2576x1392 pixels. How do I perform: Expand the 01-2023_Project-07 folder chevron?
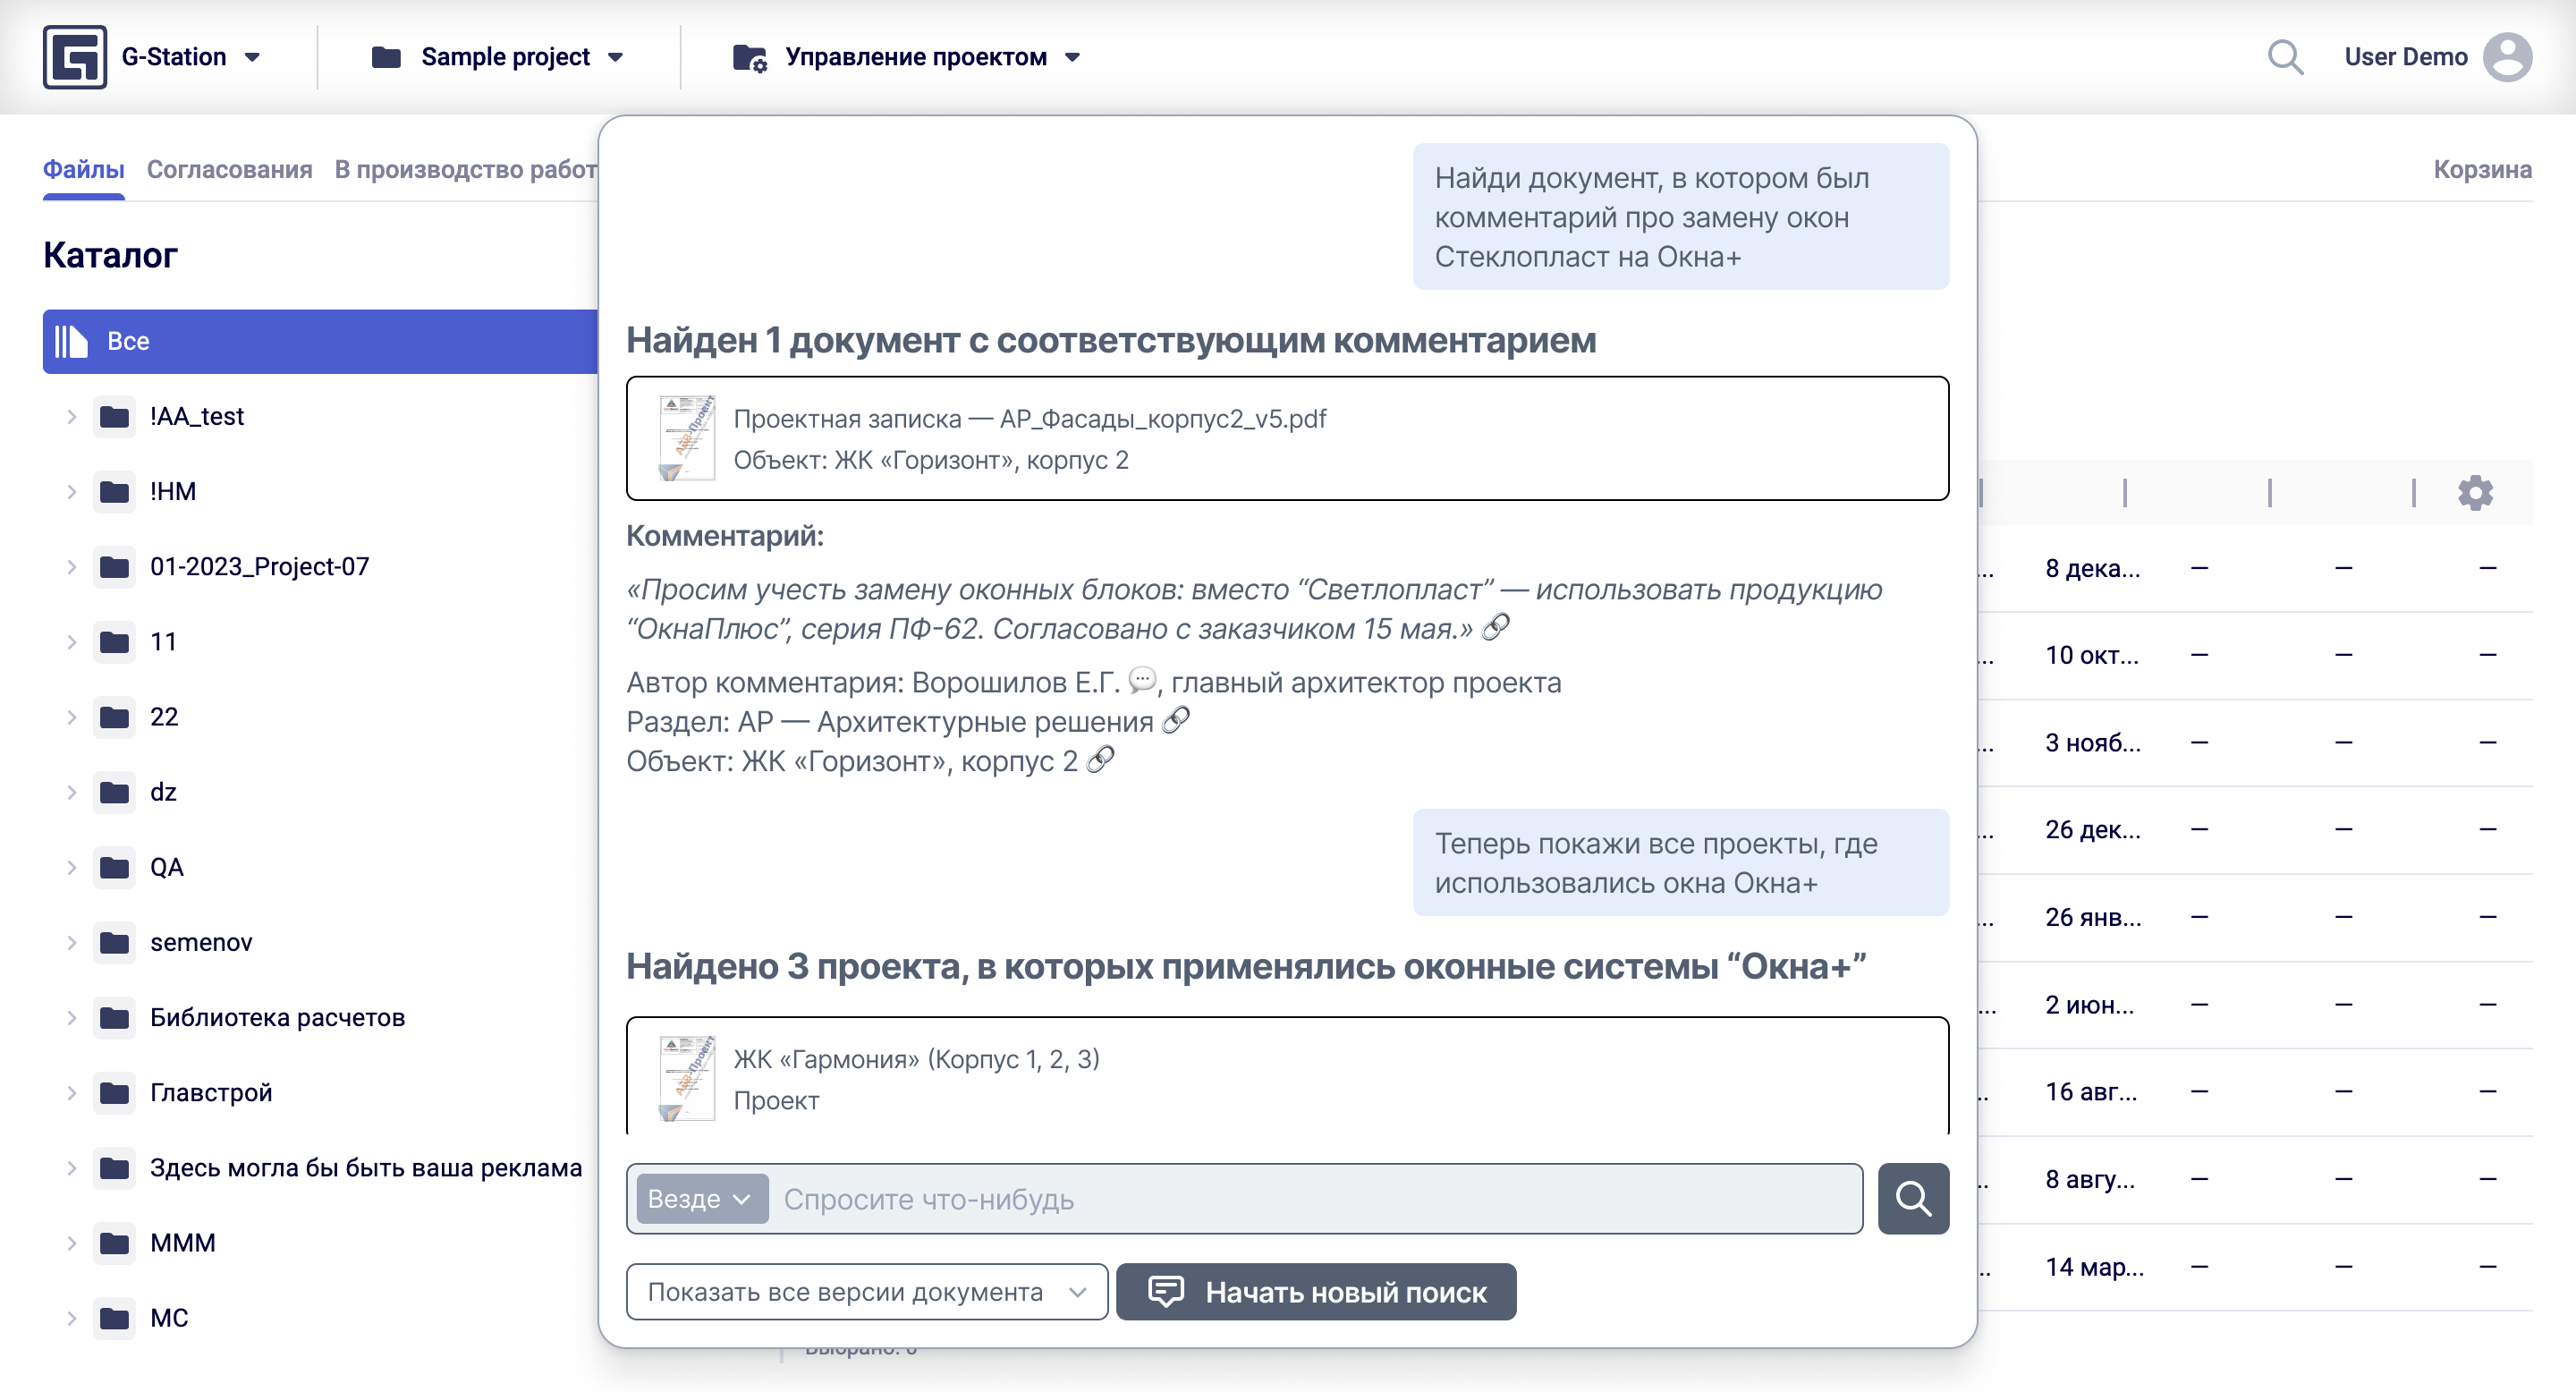click(72, 566)
